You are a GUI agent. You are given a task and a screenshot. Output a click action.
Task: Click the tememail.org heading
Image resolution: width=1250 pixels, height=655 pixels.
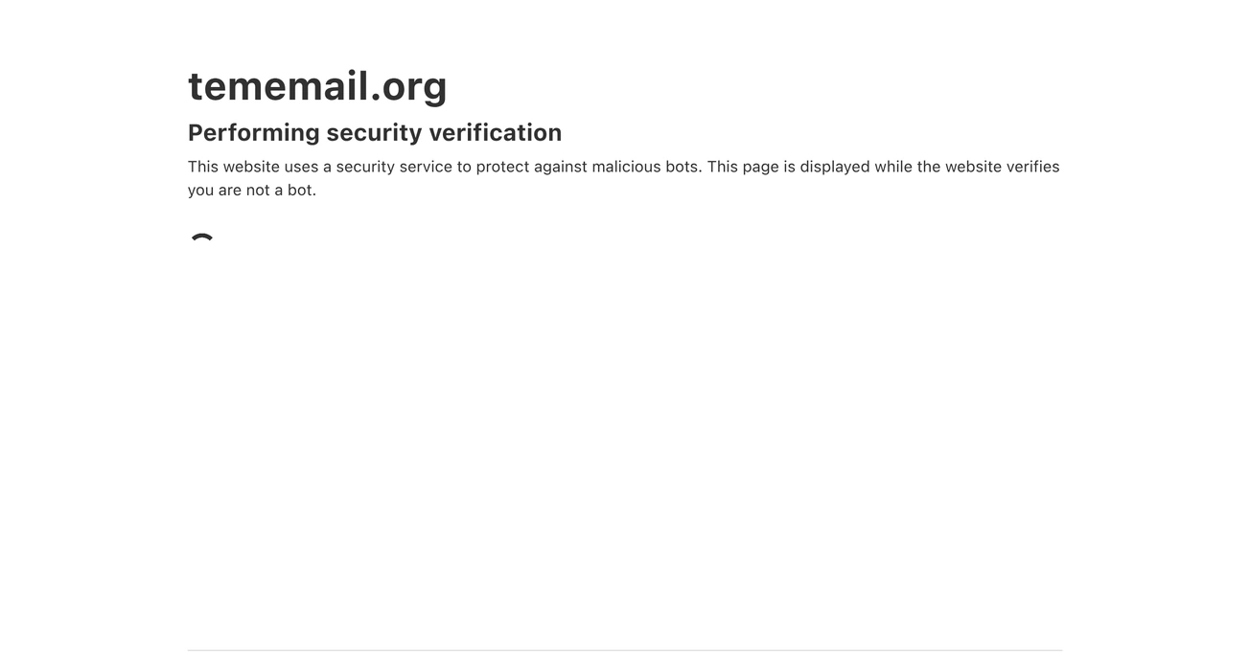tap(317, 85)
